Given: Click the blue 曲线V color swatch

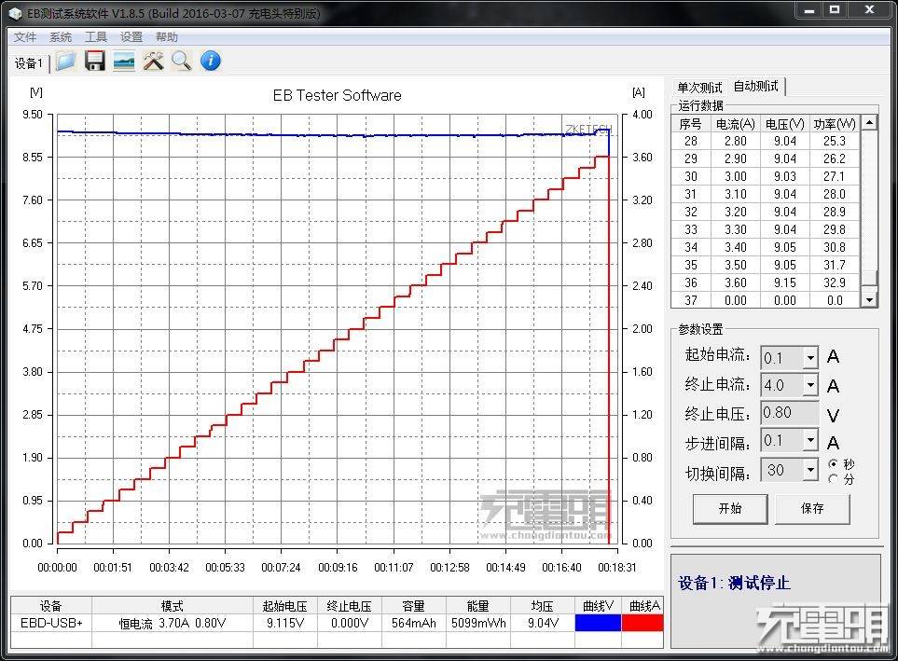Looking at the screenshot, I should click(598, 622).
